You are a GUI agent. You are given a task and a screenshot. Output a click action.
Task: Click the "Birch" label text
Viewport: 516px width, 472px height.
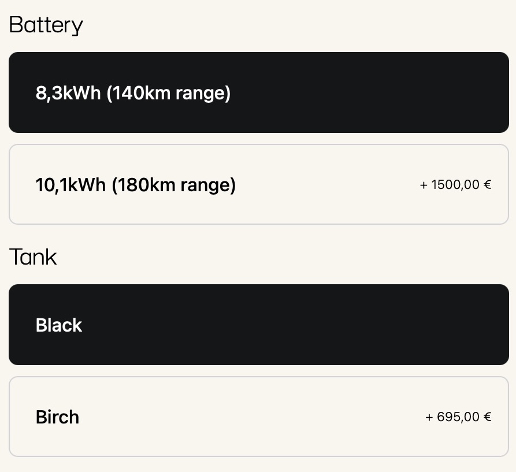[57, 417]
